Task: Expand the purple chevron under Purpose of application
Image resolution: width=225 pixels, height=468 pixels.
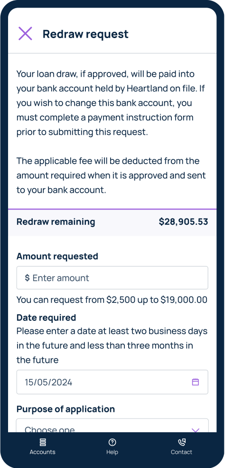Action: (195, 430)
